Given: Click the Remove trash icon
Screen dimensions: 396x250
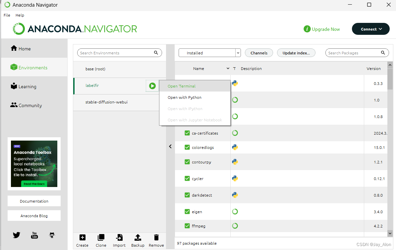Looking at the screenshot, I should coord(156,237).
